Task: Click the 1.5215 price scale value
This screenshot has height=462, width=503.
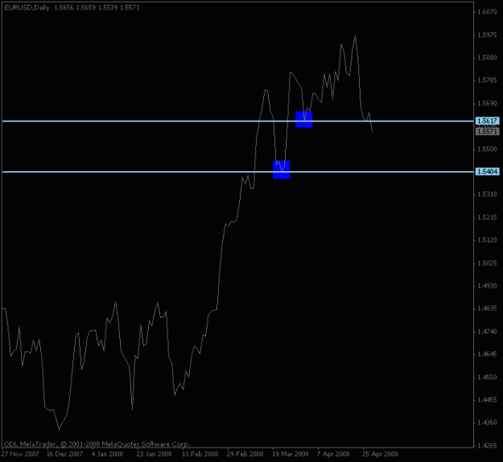Action: pos(487,218)
